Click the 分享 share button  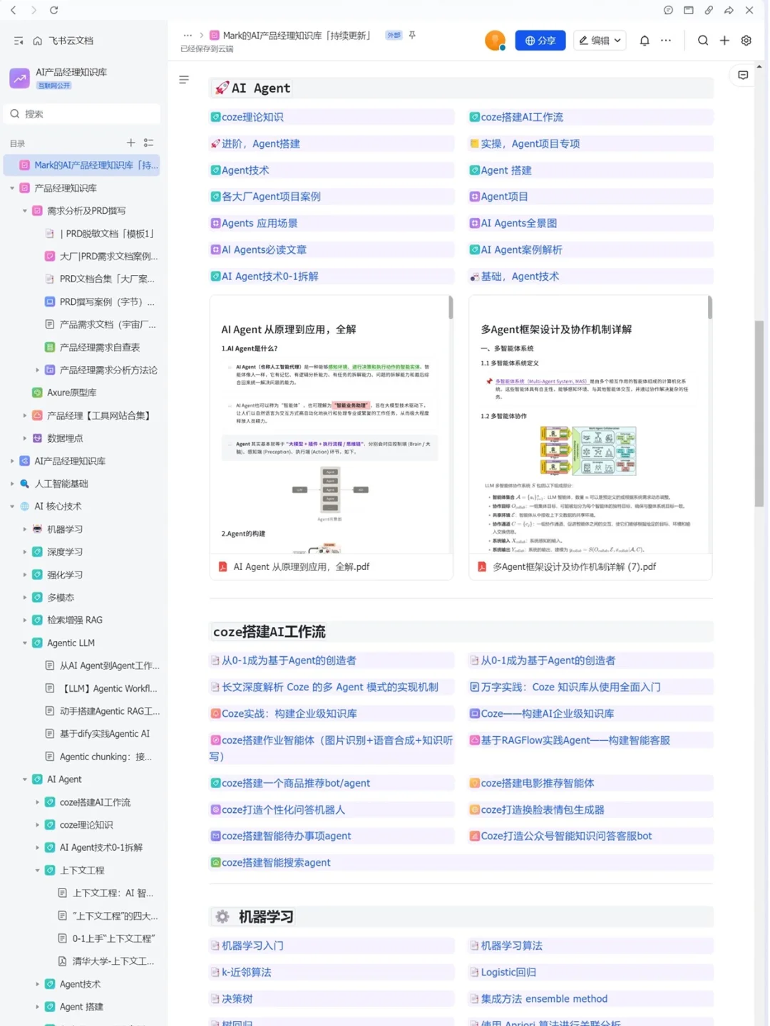click(x=540, y=41)
